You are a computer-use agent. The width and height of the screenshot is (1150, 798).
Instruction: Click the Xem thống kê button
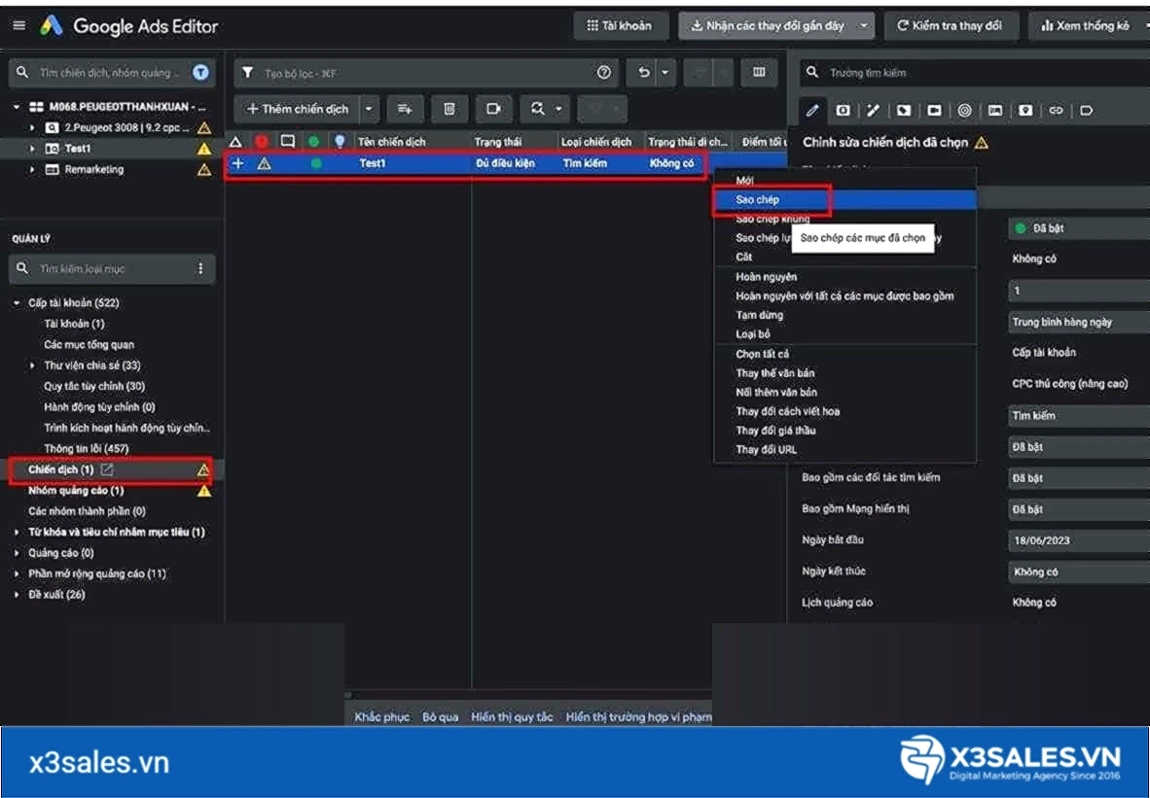point(1088,25)
